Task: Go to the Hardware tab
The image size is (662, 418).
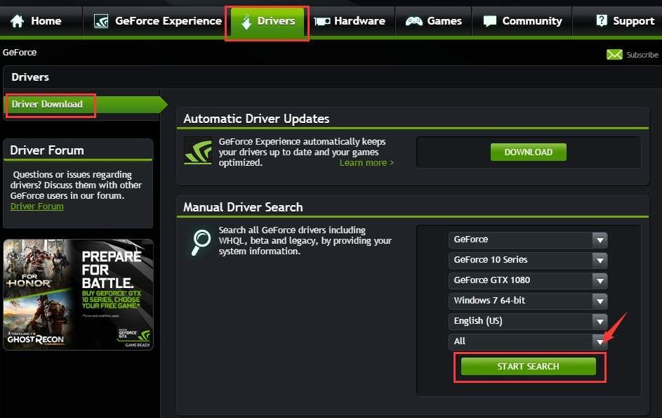Action: pyautogui.click(x=350, y=20)
